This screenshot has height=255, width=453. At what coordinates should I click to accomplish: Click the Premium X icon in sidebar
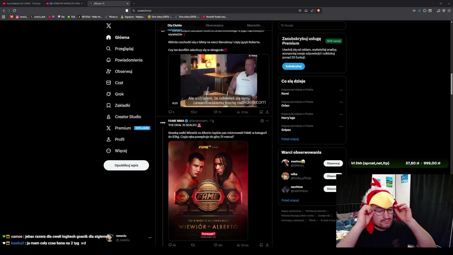109,128
